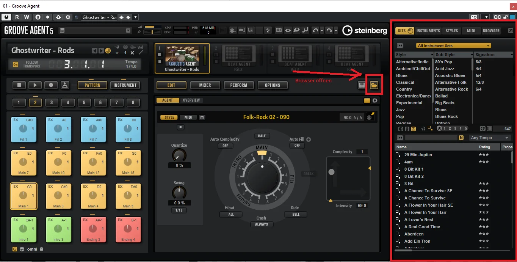
Task: Click the FIX VEL icon in toolbar
Action: 251,30
